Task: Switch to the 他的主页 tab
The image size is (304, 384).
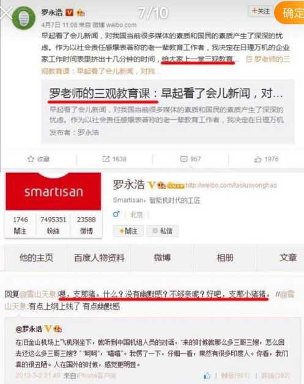Action: click(x=36, y=257)
